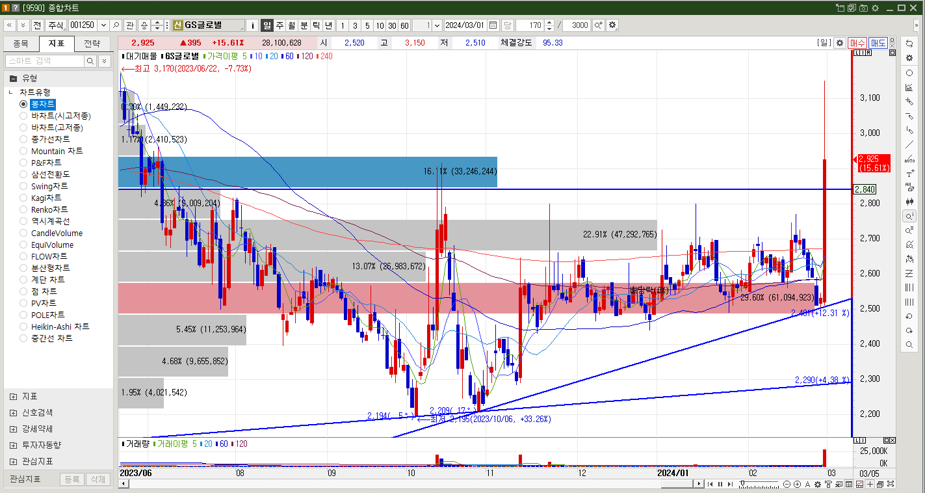Select the 월 monthly period button
The height and width of the screenshot is (493, 925).
click(292, 25)
